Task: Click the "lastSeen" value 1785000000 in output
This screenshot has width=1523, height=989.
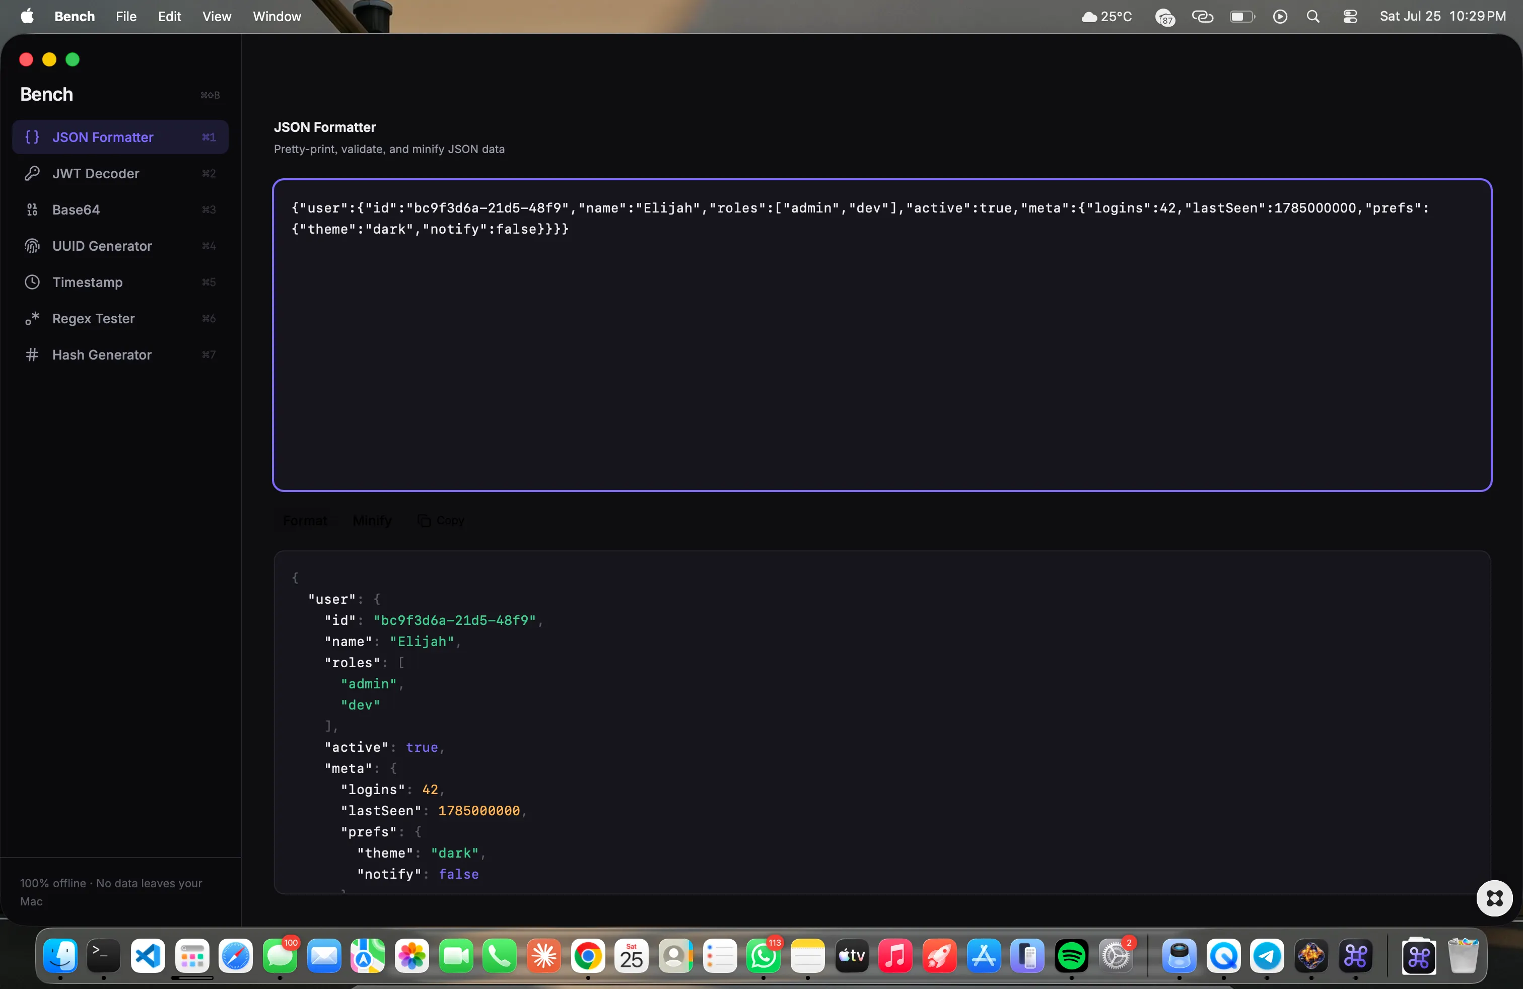Action: [x=478, y=811]
